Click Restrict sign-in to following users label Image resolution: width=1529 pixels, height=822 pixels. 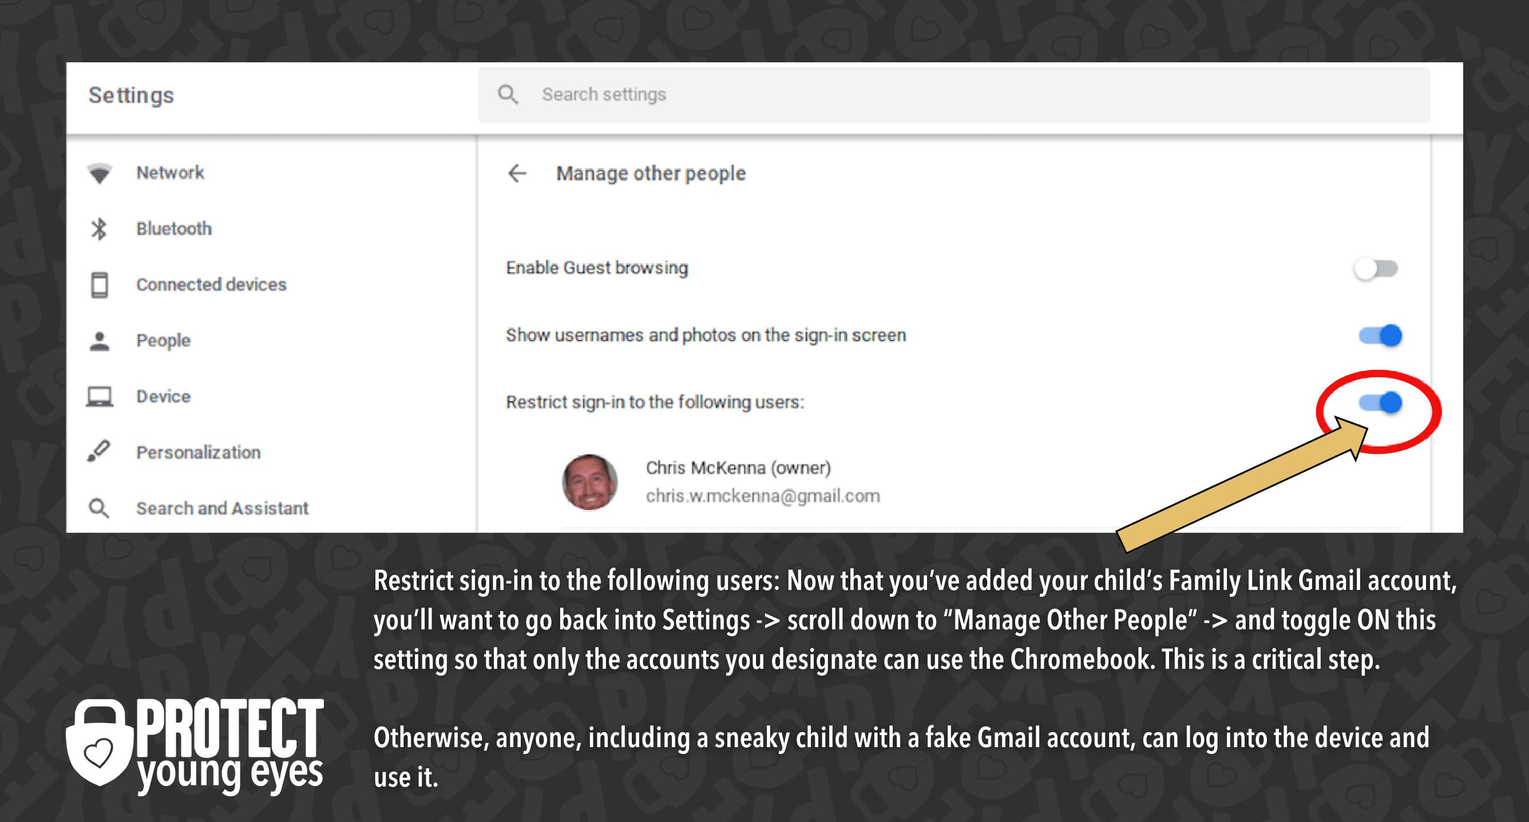click(x=655, y=402)
